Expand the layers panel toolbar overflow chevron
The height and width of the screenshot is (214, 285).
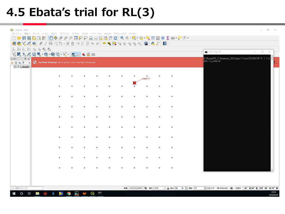[29, 63]
